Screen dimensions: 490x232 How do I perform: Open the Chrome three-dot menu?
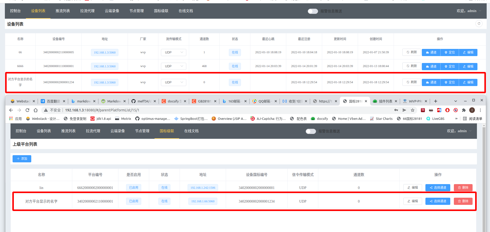coord(480,110)
